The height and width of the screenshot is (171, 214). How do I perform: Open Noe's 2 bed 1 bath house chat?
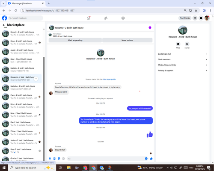point(21,115)
